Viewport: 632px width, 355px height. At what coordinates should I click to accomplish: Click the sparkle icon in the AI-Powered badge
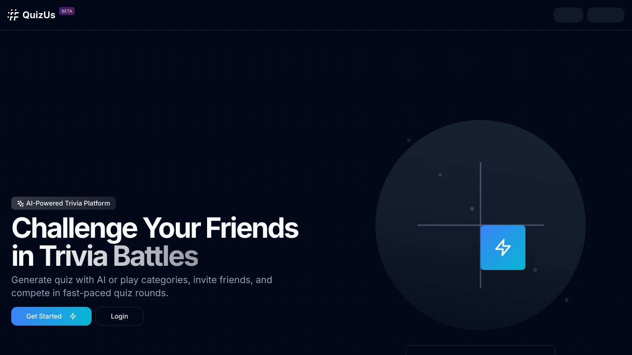[x=20, y=204]
